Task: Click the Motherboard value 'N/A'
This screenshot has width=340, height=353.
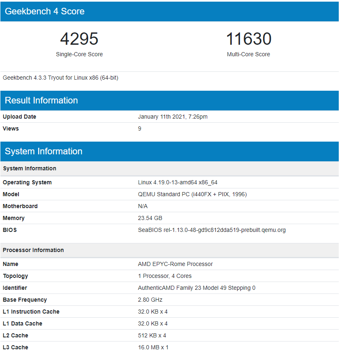Action: [x=143, y=206]
